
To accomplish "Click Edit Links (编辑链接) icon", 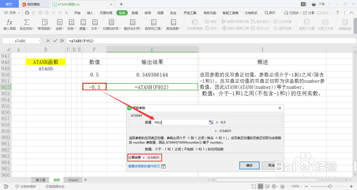I will pos(345,22).
